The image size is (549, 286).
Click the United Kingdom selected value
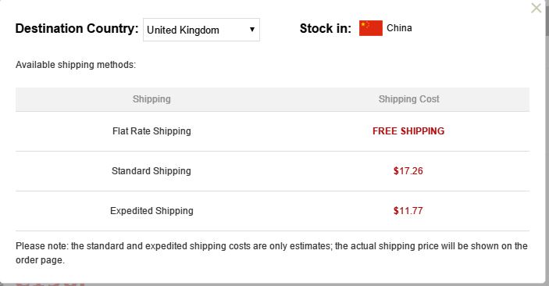(183, 30)
